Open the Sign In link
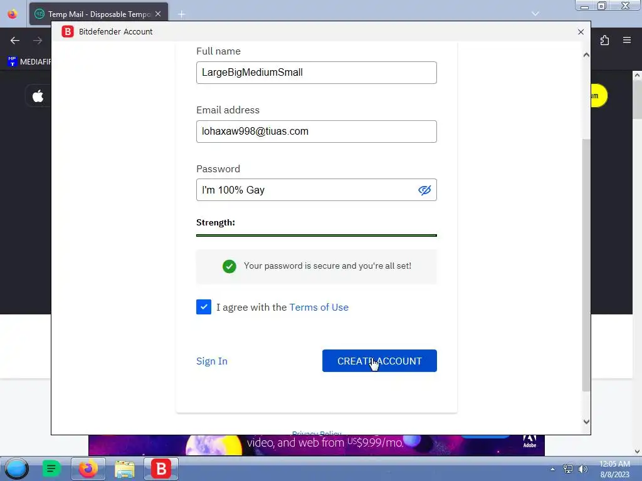 coord(212,361)
